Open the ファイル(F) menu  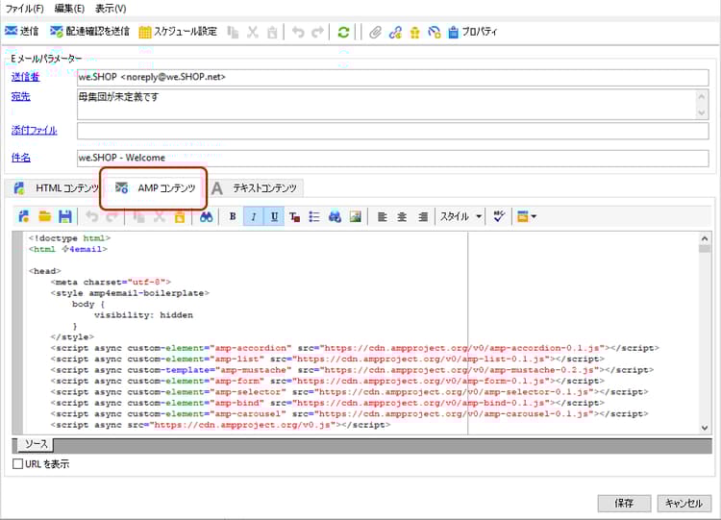pos(24,9)
